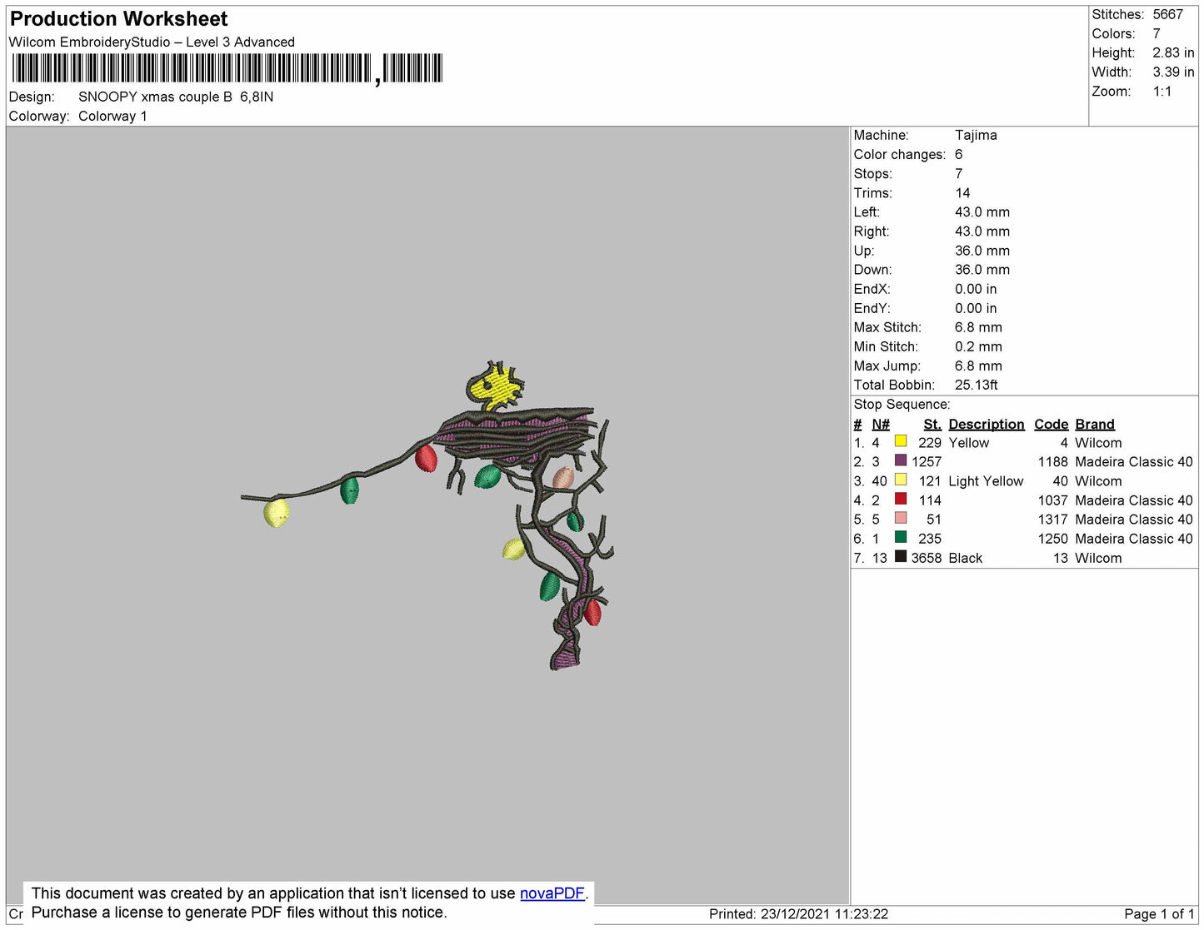
Task: Click the purple swatch for code 1188
Action: click(x=901, y=460)
